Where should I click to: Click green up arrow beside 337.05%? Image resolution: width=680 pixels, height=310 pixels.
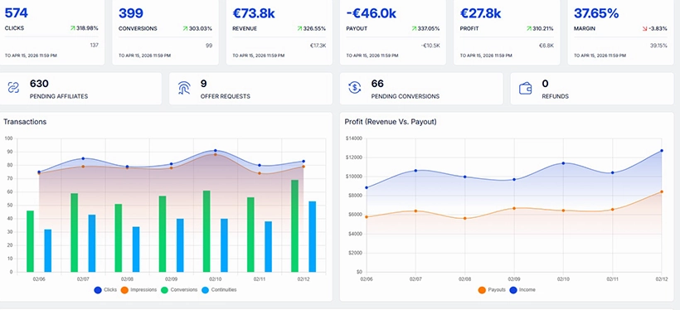[x=413, y=29]
